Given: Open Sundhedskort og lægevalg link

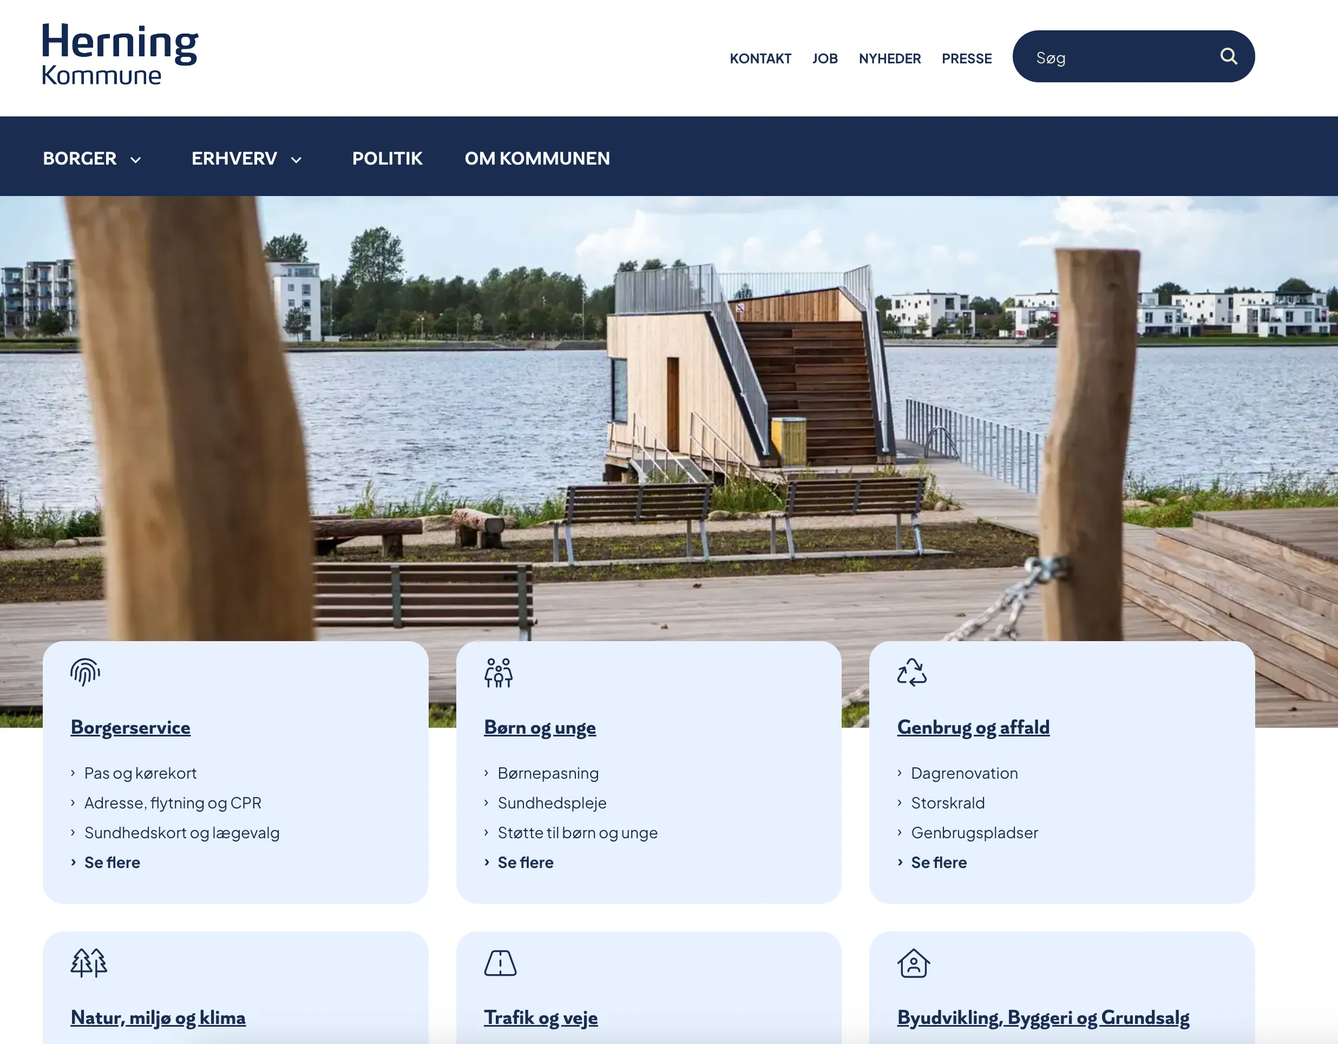Looking at the screenshot, I should click(182, 832).
